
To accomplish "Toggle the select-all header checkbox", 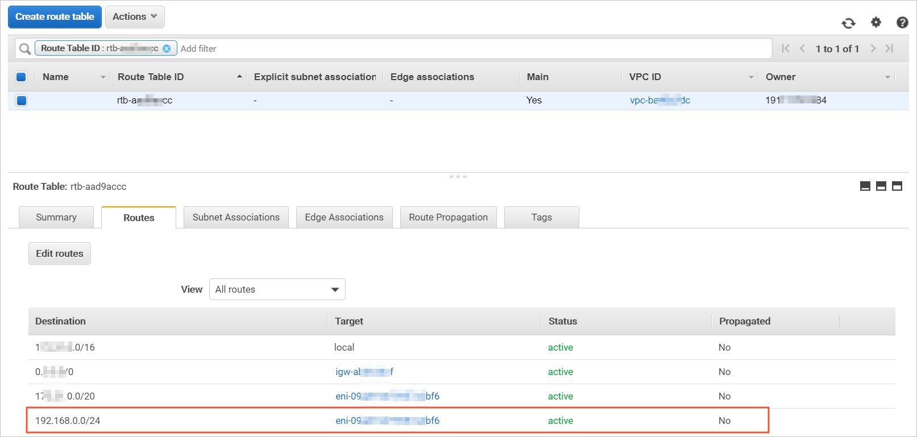I will point(22,77).
